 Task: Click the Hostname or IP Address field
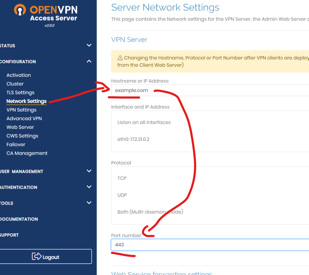pos(210,90)
